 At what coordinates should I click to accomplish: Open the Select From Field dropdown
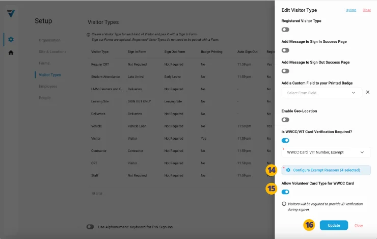[321, 93]
